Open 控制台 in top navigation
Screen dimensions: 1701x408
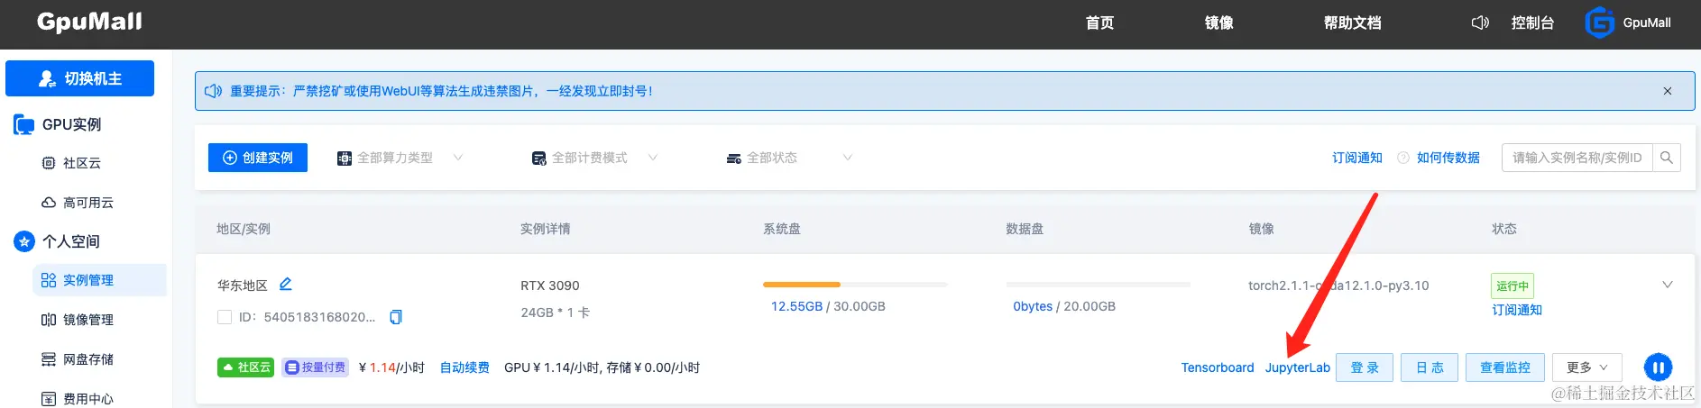point(1532,23)
